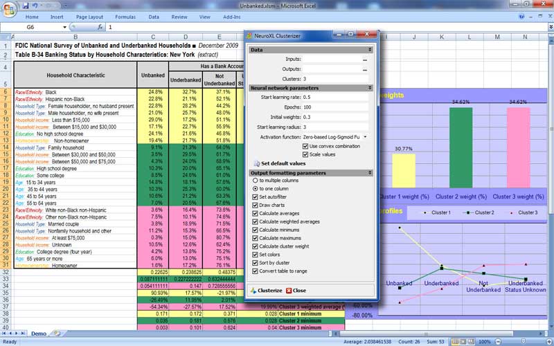This screenshot has height=346, width=554.
Task: Toggle Calculate cluster weight checkbox
Action: [255, 246]
